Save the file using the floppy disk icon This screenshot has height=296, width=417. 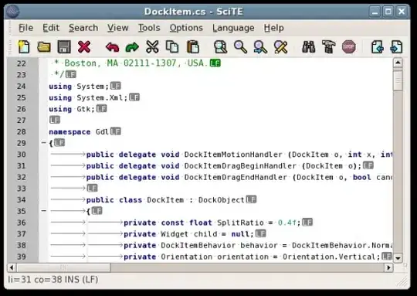tap(64, 47)
